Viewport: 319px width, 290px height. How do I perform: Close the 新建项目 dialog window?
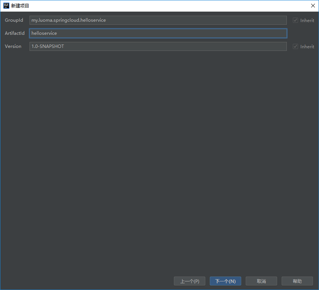(x=313, y=6)
